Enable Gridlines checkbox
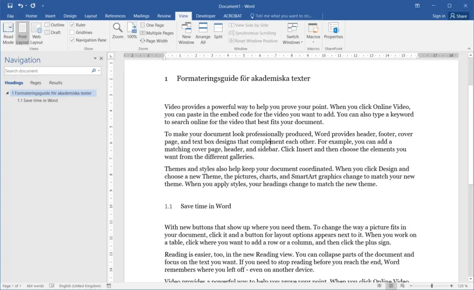 click(x=72, y=33)
